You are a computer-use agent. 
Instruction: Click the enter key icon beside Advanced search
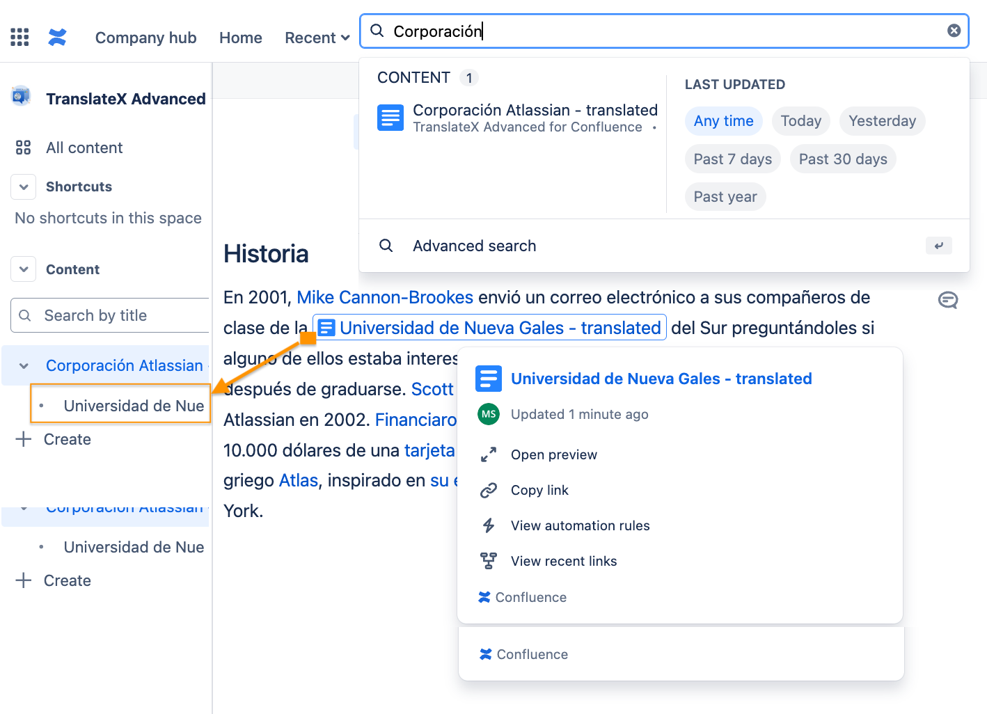click(938, 246)
